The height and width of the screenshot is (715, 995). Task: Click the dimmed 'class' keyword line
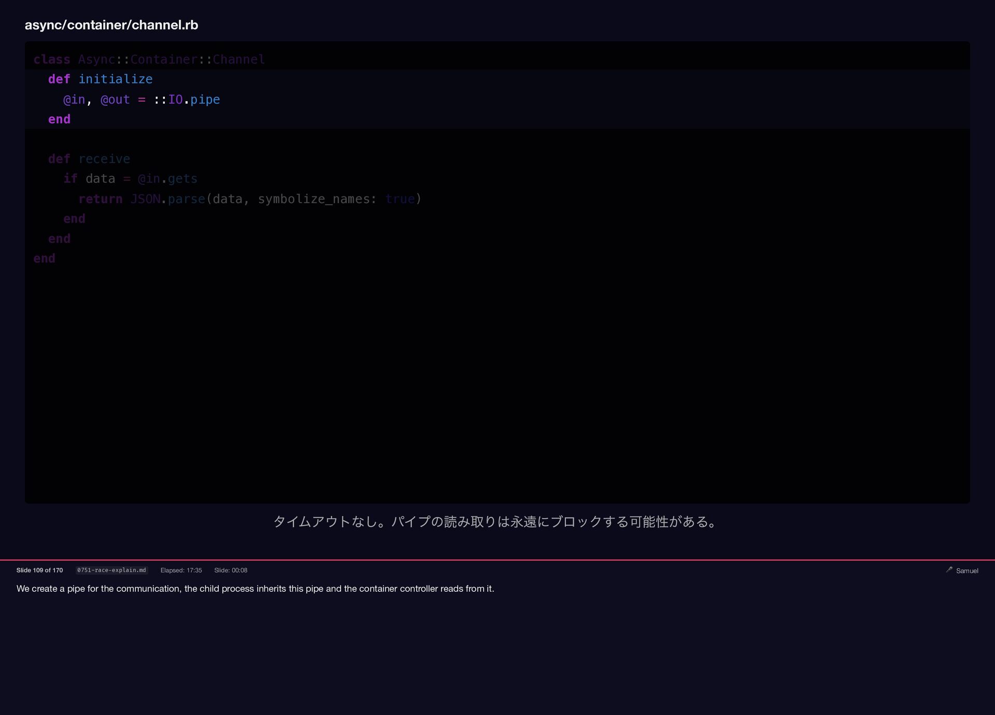[x=52, y=60]
